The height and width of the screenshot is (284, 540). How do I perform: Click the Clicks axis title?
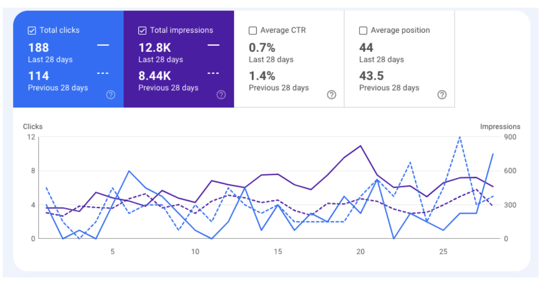pyautogui.click(x=33, y=127)
